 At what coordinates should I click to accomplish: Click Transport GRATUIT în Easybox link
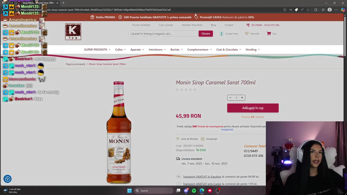pos(202,177)
